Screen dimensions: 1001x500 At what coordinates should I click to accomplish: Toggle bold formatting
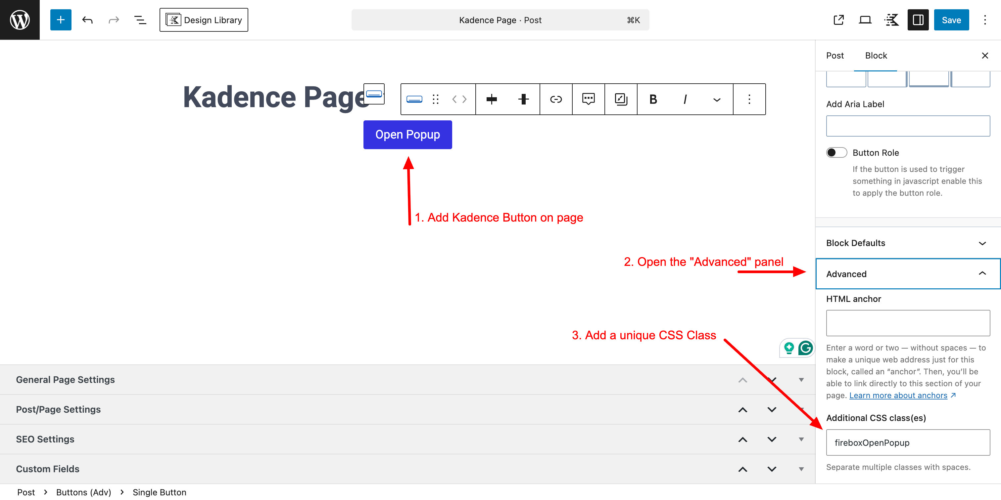pyautogui.click(x=653, y=99)
